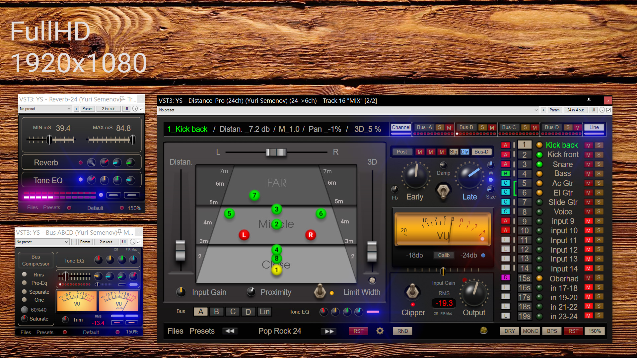This screenshot has width=637, height=358.
Task: Select bus tab B
Action: point(216,312)
